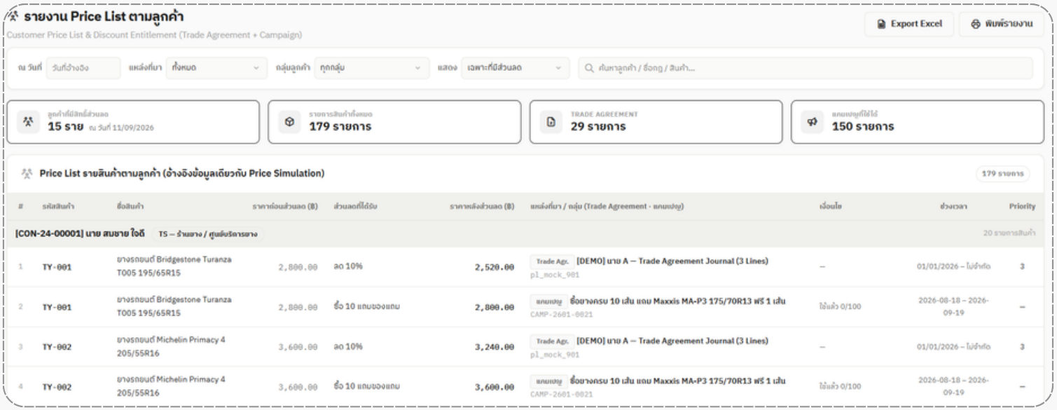Click the Priority column header
1057x410 pixels.
tap(1022, 207)
